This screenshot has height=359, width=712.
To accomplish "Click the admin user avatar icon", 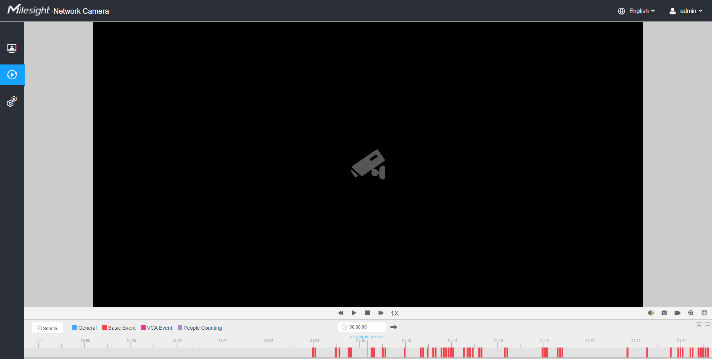I will (672, 11).
